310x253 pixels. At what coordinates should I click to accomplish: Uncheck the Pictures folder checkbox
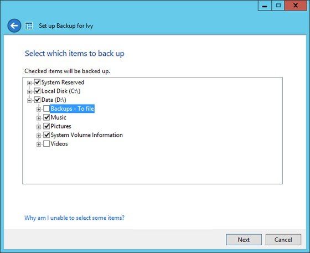[x=46, y=126]
